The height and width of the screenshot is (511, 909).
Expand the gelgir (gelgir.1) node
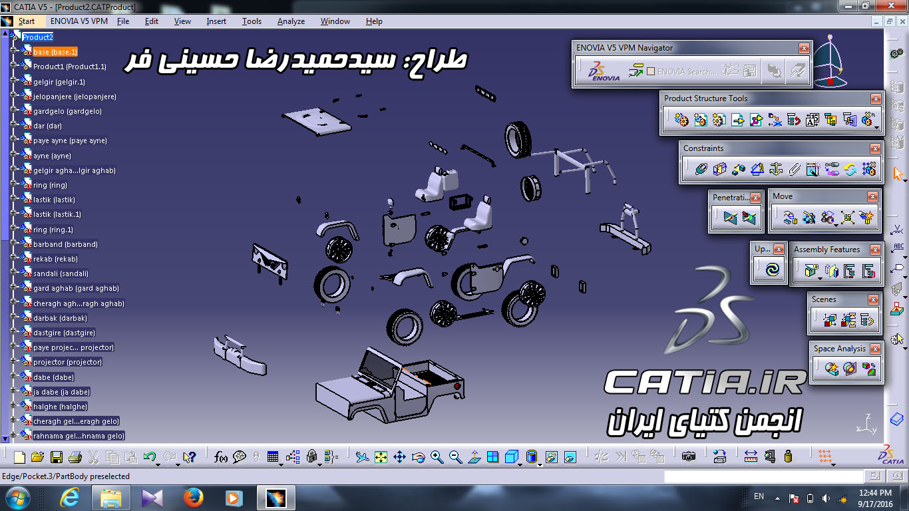click(13, 81)
